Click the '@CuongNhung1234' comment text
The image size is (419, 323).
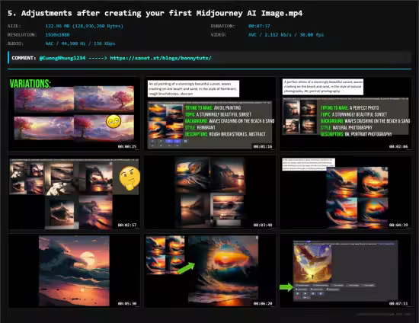pos(62,58)
